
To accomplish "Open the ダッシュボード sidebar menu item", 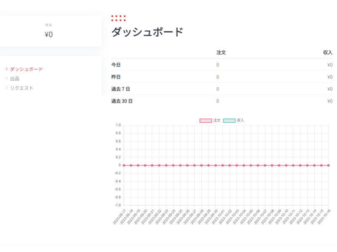I will point(26,69).
